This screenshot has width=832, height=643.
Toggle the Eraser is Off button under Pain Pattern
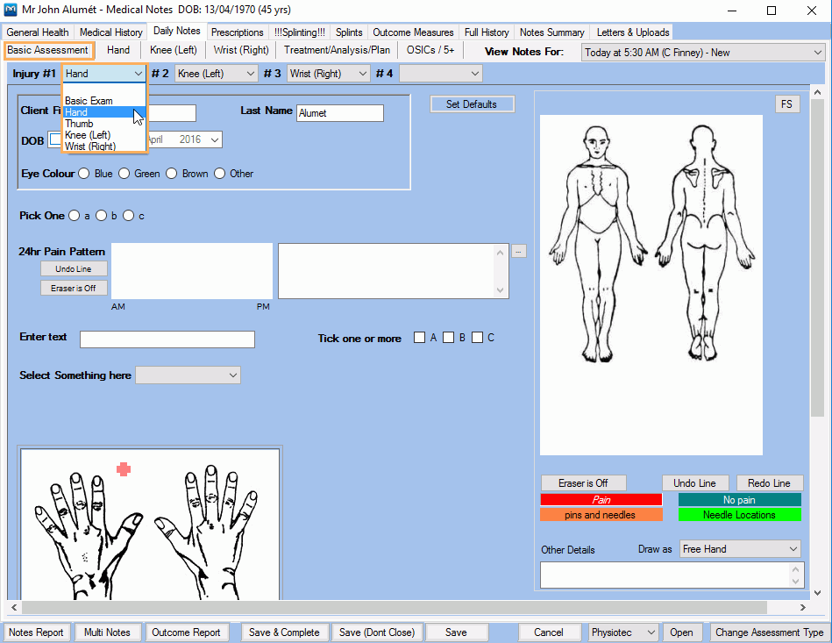(x=74, y=288)
